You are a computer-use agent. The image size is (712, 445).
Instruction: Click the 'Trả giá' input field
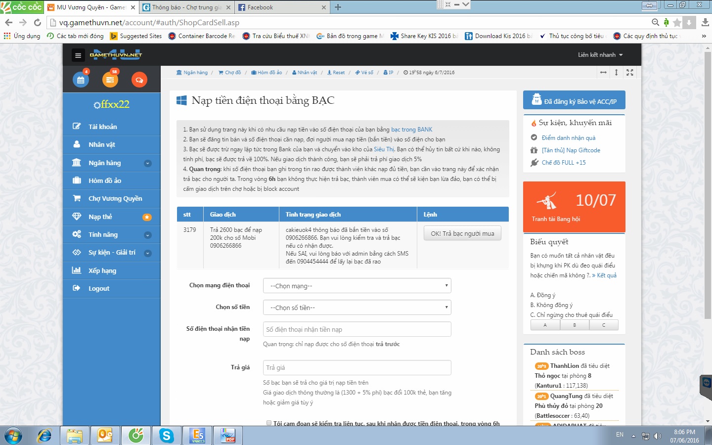pos(357,367)
